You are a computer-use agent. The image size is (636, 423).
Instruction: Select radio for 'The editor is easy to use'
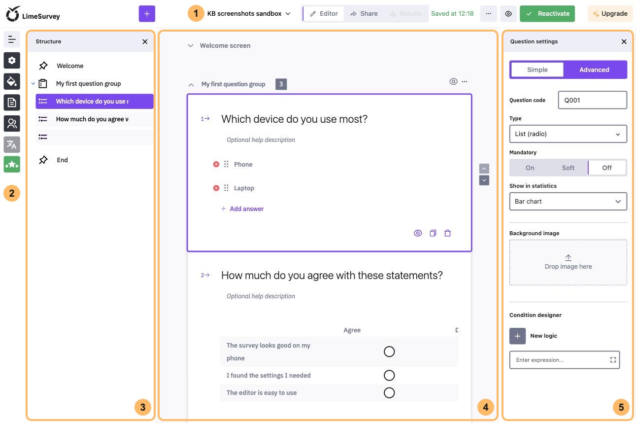[x=389, y=393]
